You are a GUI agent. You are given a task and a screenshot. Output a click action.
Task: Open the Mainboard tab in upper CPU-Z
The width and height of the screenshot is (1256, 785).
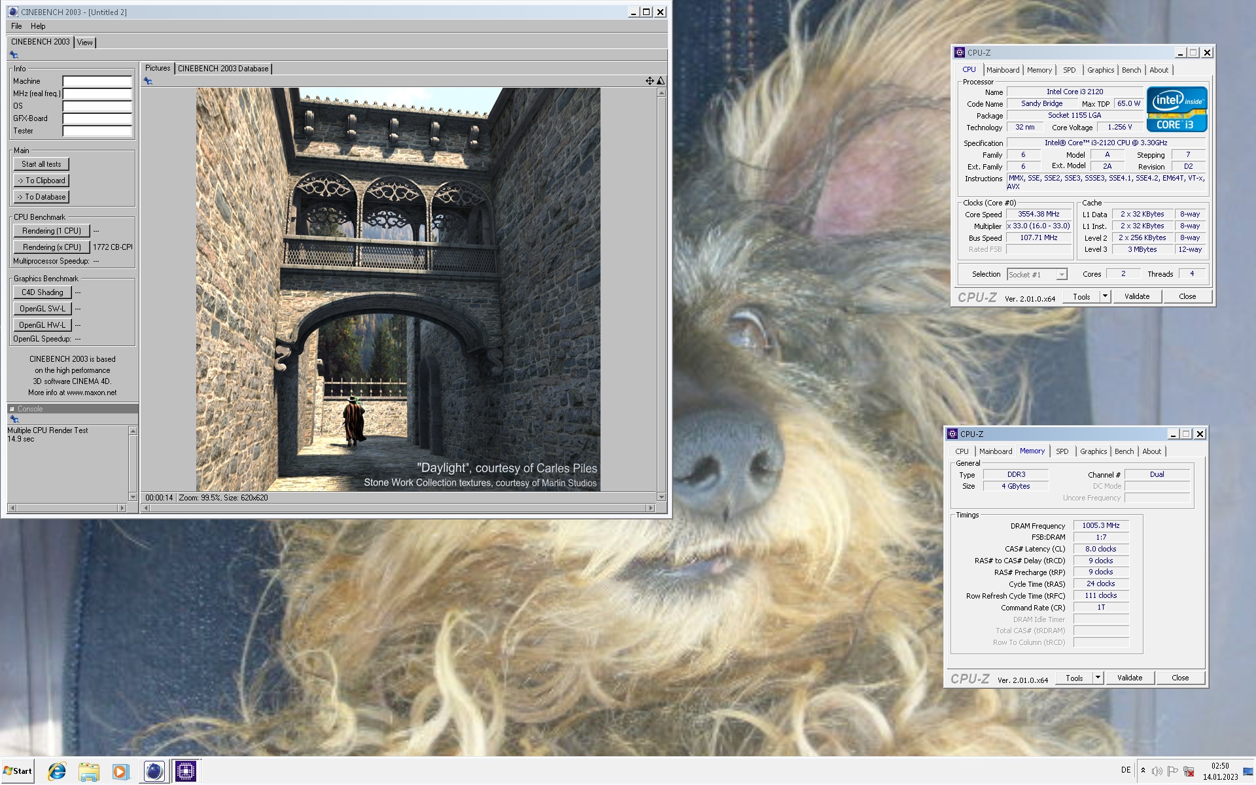(1003, 70)
